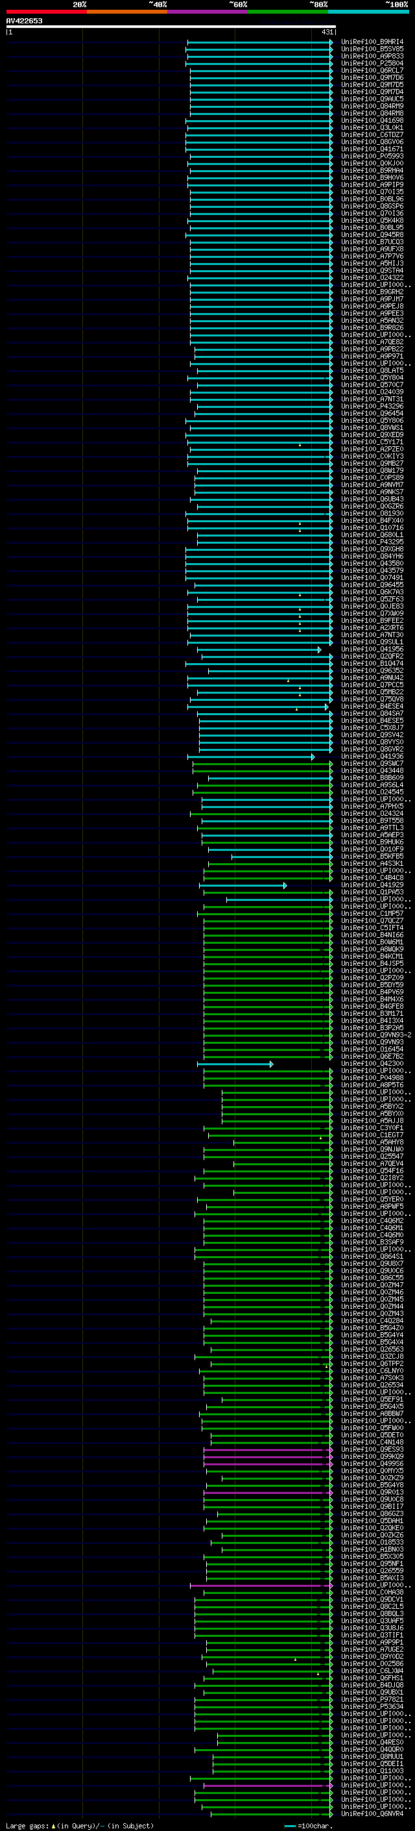Select hit label UniRef100_Q9VN93-2
The image size is (415, 1831).
pyautogui.click(x=376, y=1035)
